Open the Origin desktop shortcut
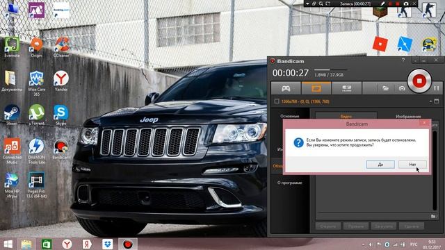 pyautogui.click(x=36, y=47)
